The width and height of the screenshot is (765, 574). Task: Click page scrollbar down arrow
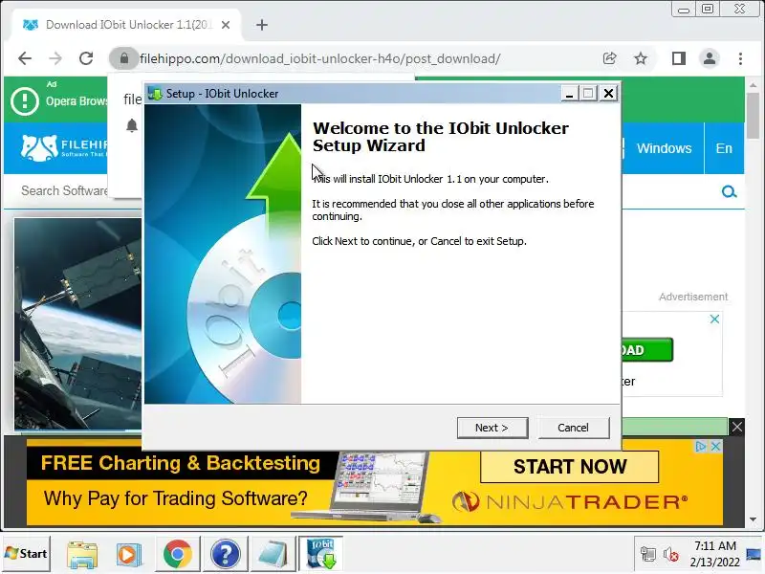(754, 519)
